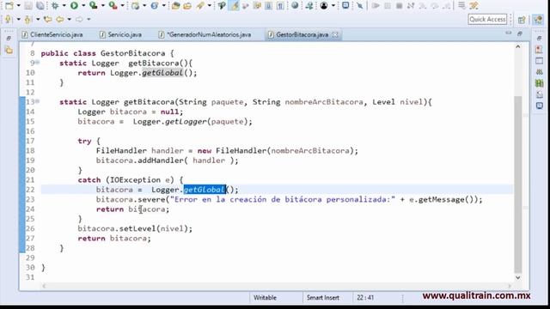
Task: Click the Open Perspective icon
Action: [x=522, y=20]
